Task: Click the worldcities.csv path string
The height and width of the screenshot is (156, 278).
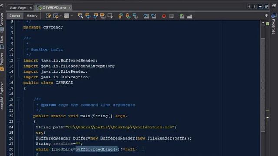Action: 120,127
